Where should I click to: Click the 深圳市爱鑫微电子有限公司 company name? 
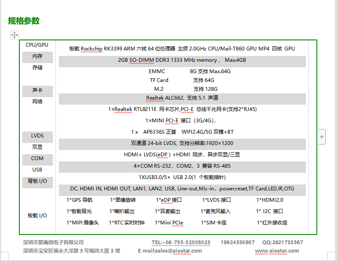[x=53, y=243]
